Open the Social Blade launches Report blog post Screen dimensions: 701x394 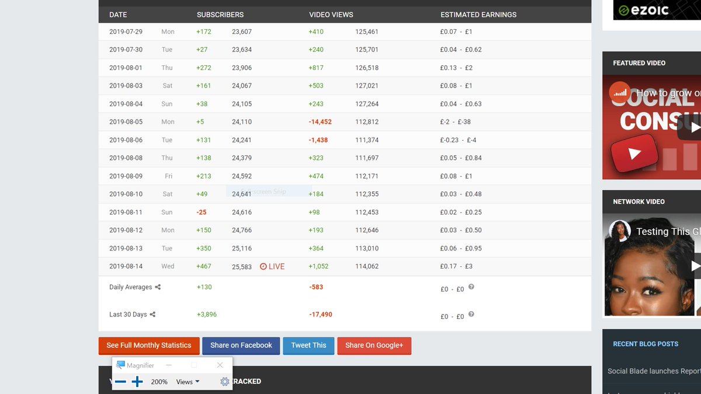click(x=653, y=371)
